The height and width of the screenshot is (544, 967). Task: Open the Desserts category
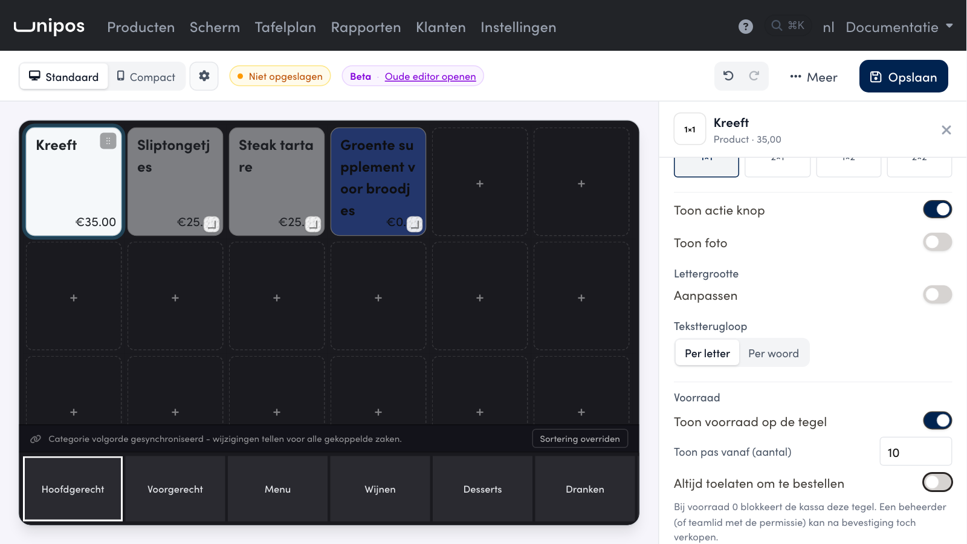[482, 489]
